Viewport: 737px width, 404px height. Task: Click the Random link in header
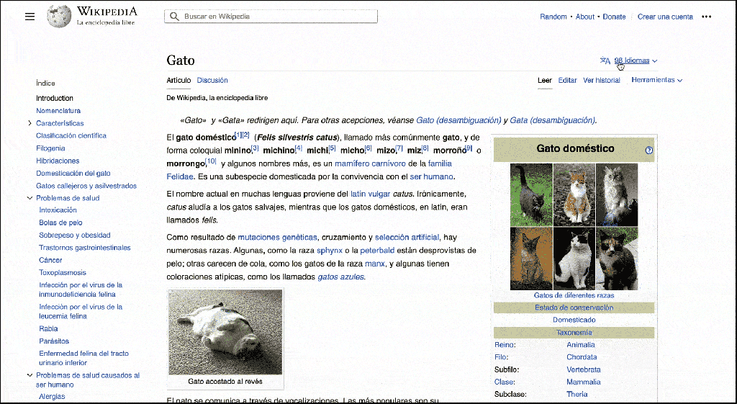[x=553, y=17]
